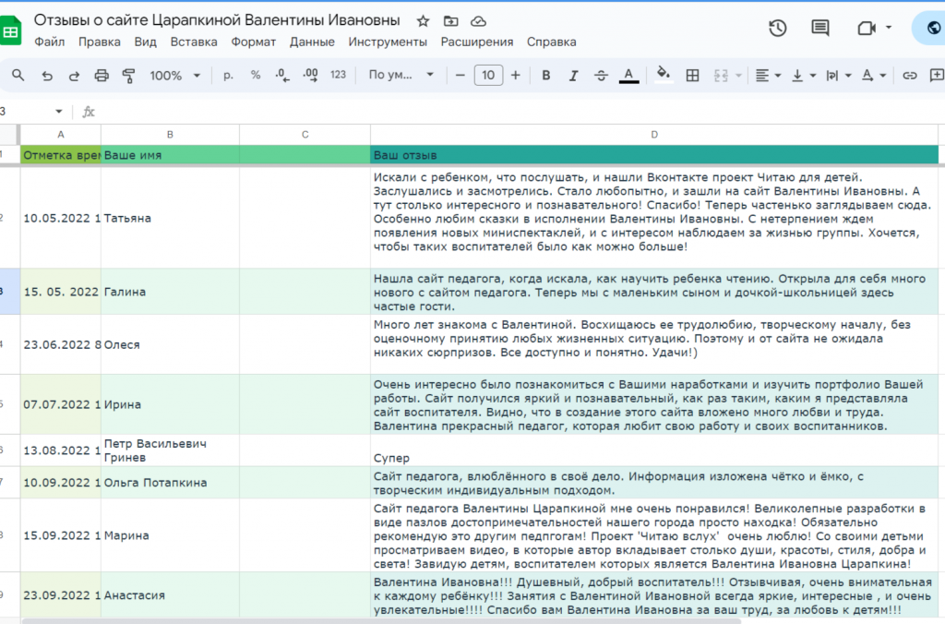Screen dimensions: 945x624
Task: Open version history clock icon
Action: coord(777,28)
